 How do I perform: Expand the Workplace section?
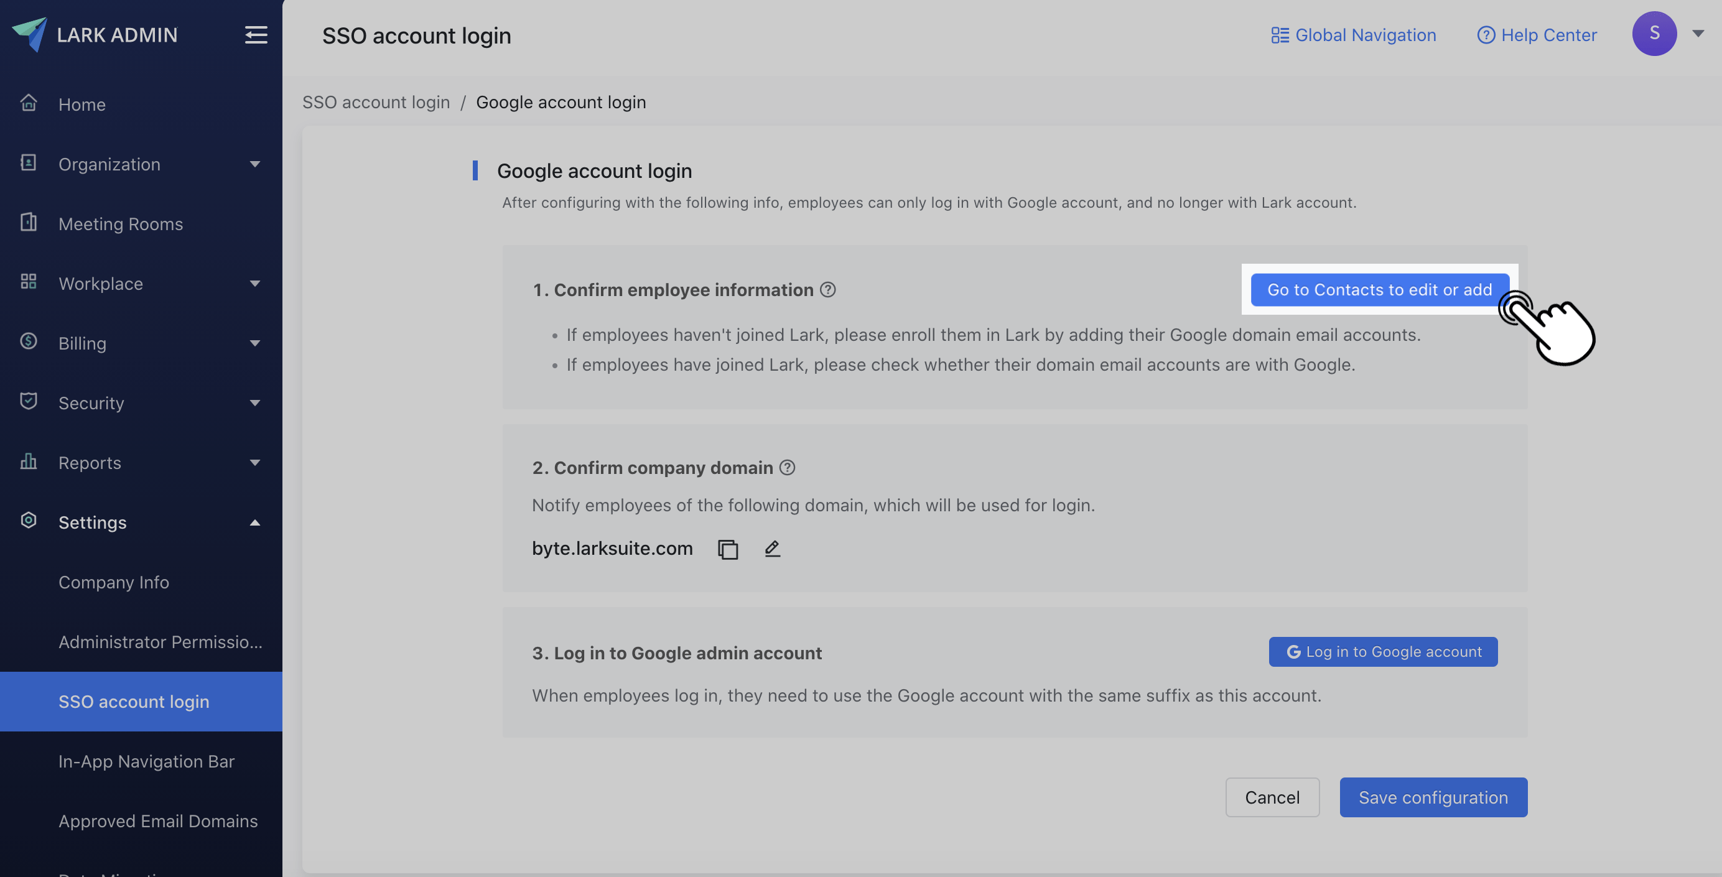[x=254, y=284]
